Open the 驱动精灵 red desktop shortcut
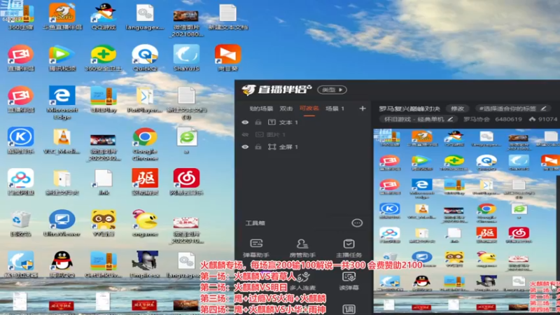The height and width of the screenshot is (315, 560). click(x=145, y=182)
